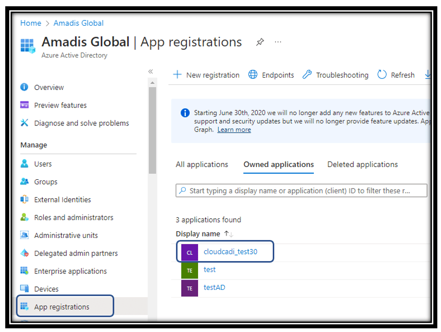This screenshot has height=332, width=441.
Task: Click the green TE avatar for test
Action: 189,270
